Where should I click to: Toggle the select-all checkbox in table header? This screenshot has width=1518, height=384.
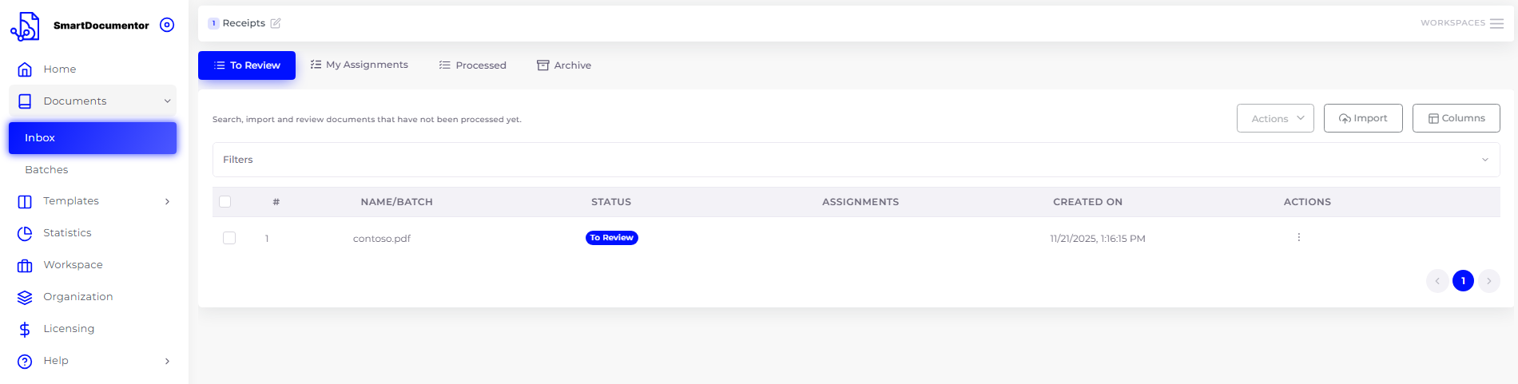225,202
